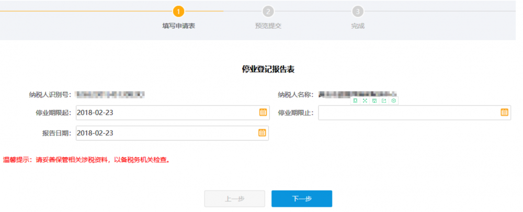This screenshot has width=523, height=212.
Task: Click into the 停业期限起 date field
Action: 165,112
